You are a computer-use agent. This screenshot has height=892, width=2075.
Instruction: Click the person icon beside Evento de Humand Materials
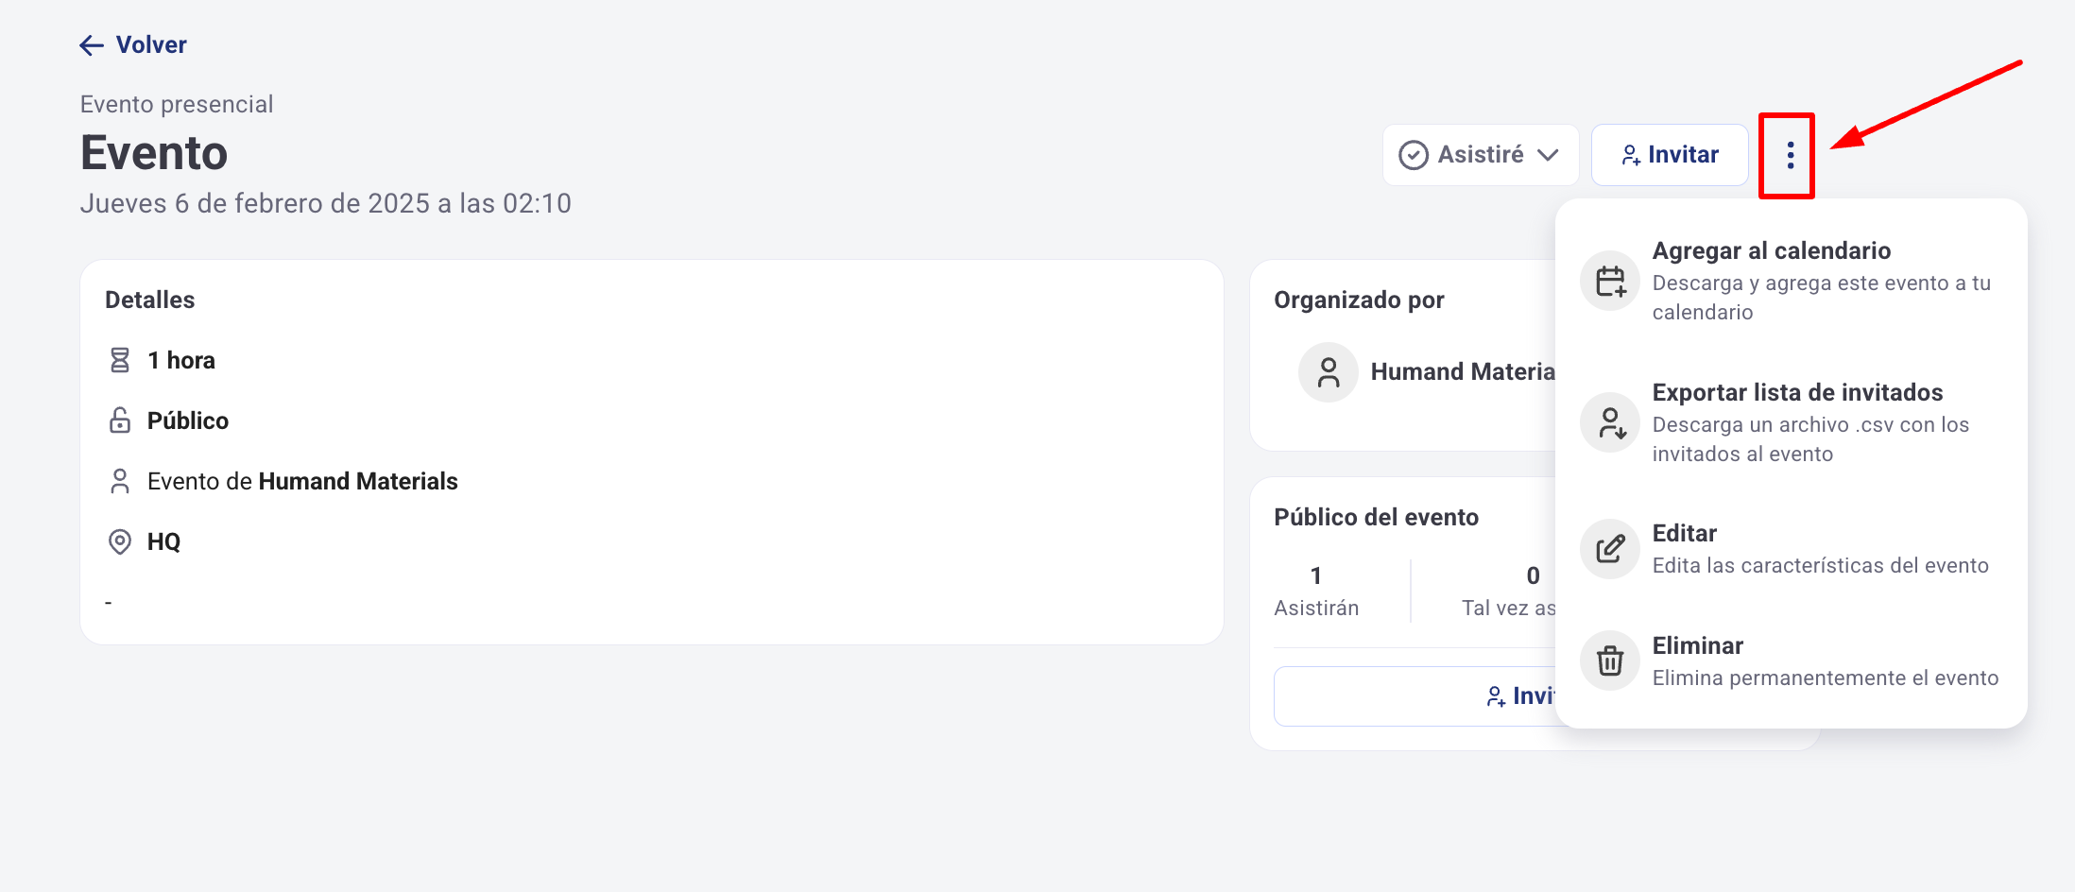(x=120, y=481)
